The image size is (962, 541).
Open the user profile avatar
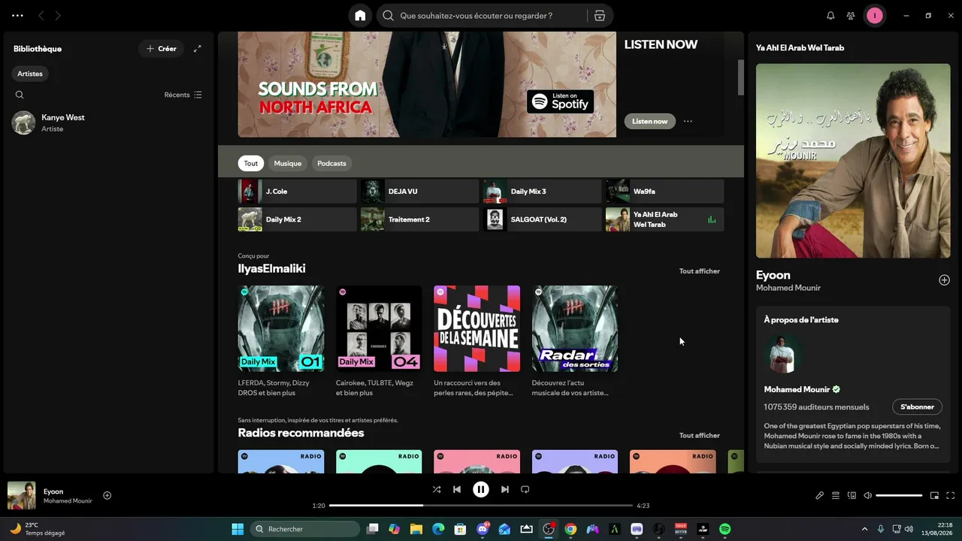(x=874, y=16)
